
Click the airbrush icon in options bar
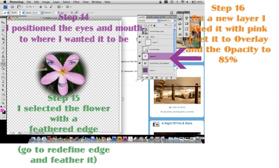tap(76, 13)
